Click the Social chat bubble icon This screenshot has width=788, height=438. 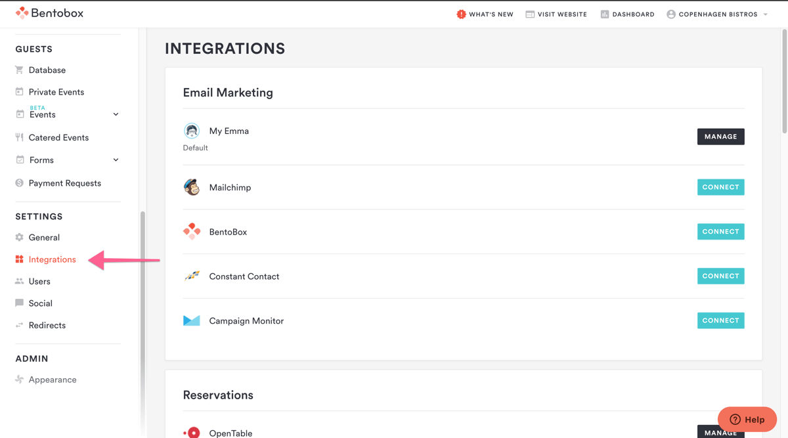19,303
